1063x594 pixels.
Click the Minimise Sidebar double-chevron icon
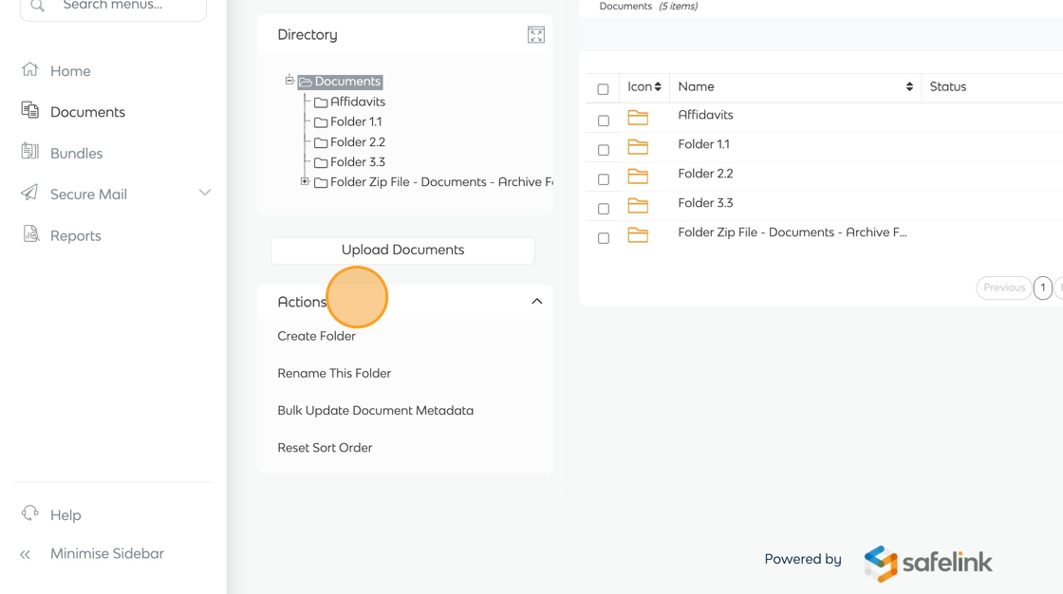[26, 554]
